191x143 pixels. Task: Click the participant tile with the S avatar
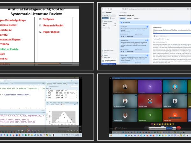coord(150,115)
